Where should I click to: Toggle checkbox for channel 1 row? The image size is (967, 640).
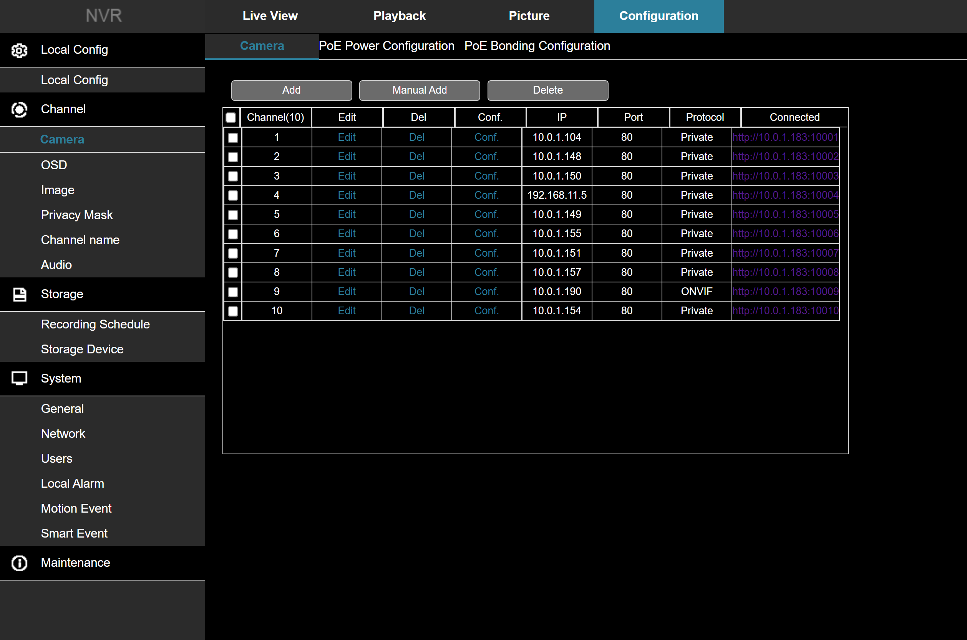click(x=233, y=137)
